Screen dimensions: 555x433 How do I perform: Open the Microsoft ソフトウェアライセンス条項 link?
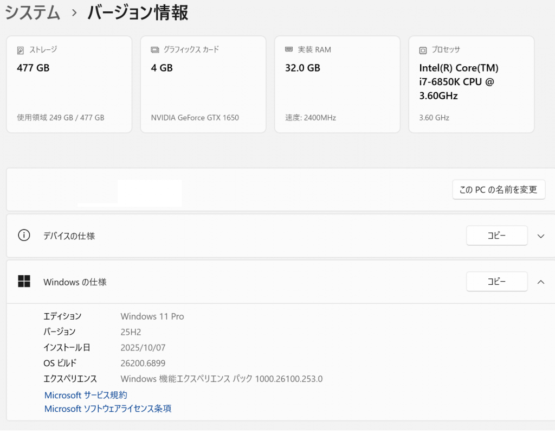click(108, 409)
